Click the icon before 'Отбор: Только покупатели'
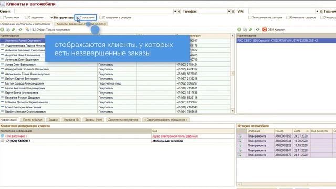The image size is (336, 189). 34,30
